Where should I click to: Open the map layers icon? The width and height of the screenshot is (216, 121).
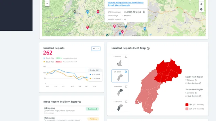tap(201, 4)
